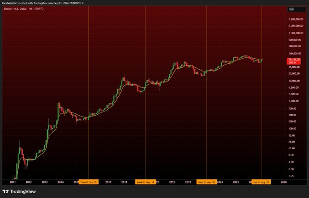Viewport: 309px width, 198px height.
Task: Click the 2025 year label on time axis
Action: point(236,182)
